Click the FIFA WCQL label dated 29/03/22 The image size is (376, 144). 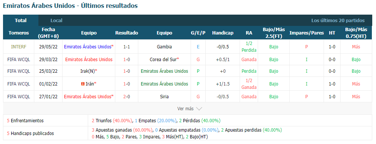coord(19,60)
